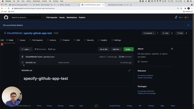Image resolution: width=194 pixels, height=109 pixels.
Task: Open the repository Settings tab
Action: (116, 40)
